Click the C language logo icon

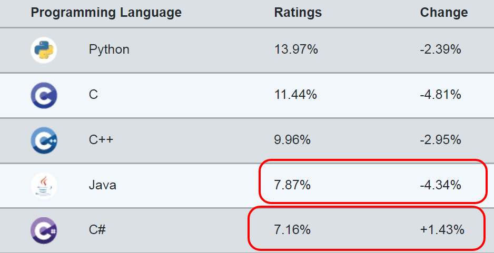pos(44,95)
